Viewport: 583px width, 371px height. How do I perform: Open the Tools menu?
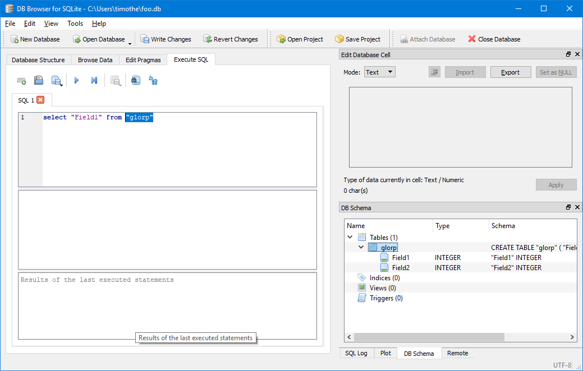[75, 24]
